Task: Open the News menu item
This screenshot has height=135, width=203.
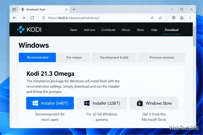Action: click(x=74, y=30)
